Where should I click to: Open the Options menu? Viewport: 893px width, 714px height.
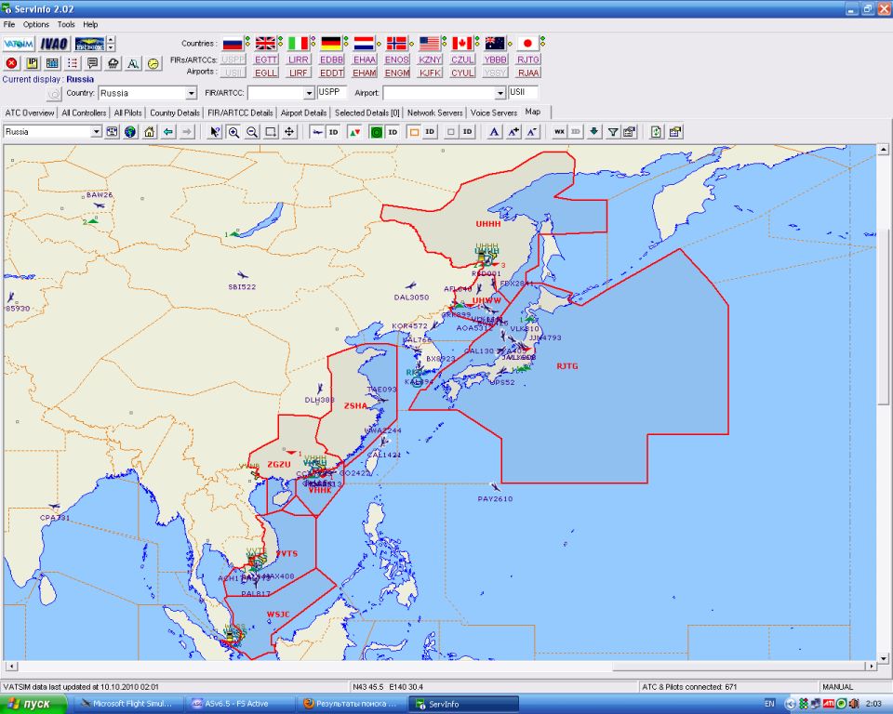(36, 24)
